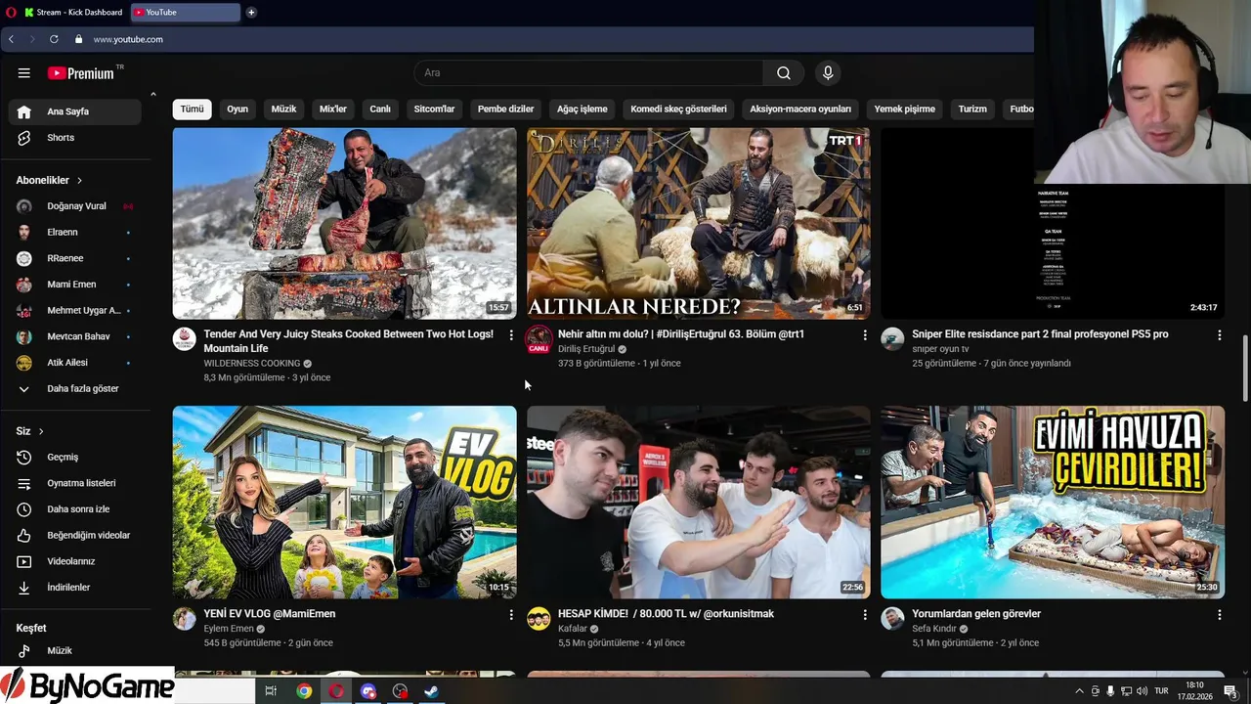Select the Oyun filter chip

pos(237,110)
